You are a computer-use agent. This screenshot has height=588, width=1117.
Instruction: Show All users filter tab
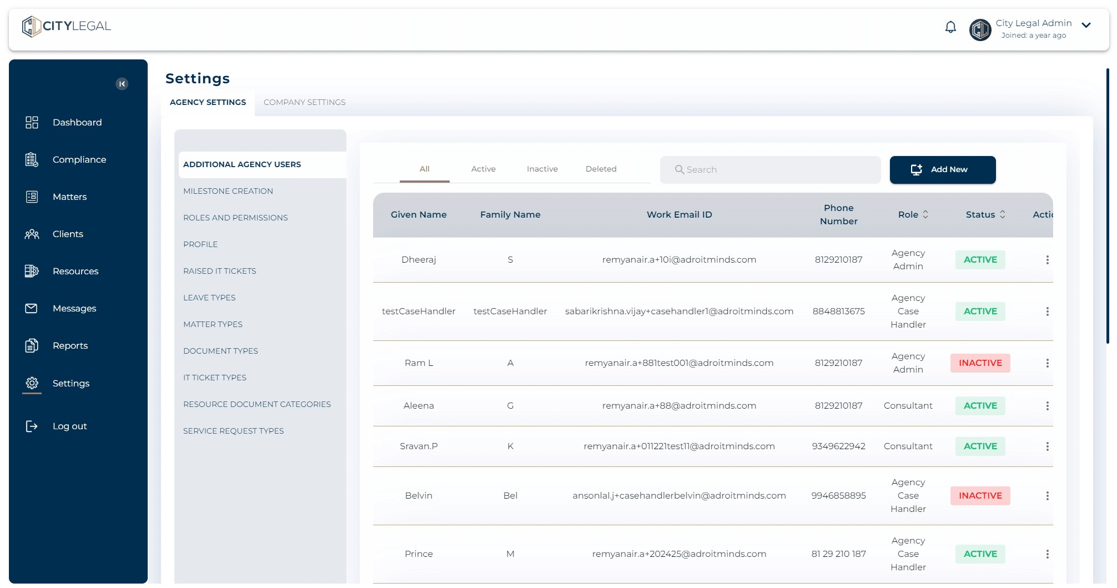(x=424, y=169)
